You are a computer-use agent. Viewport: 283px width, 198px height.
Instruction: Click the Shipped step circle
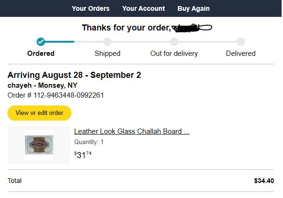point(107,42)
